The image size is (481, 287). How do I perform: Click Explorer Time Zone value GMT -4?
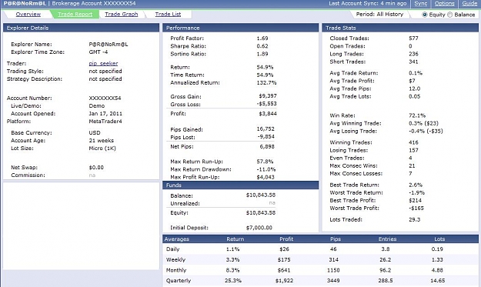pyautogui.click(x=99, y=52)
